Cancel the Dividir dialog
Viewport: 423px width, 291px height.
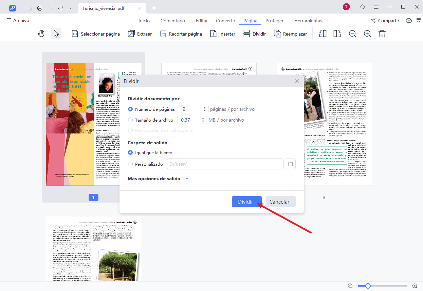tap(280, 201)
